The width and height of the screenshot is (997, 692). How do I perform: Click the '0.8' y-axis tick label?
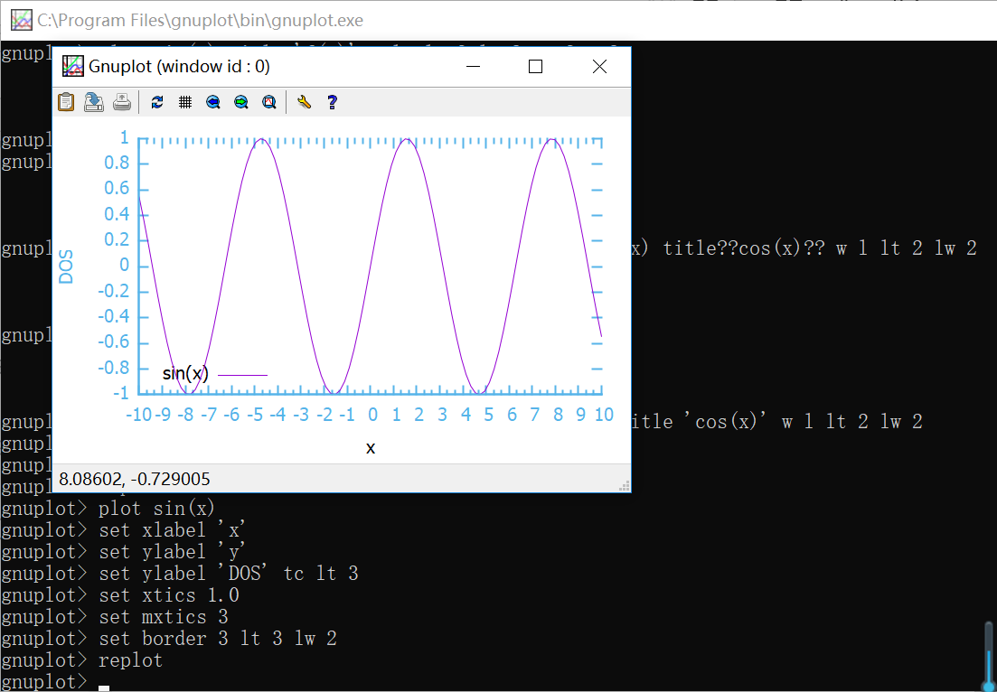pos(117,164)
